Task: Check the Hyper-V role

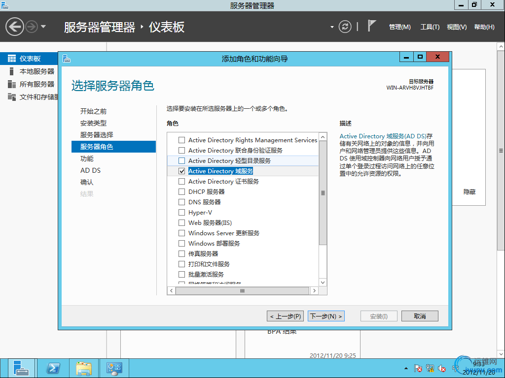Action: tap(181, 213)
